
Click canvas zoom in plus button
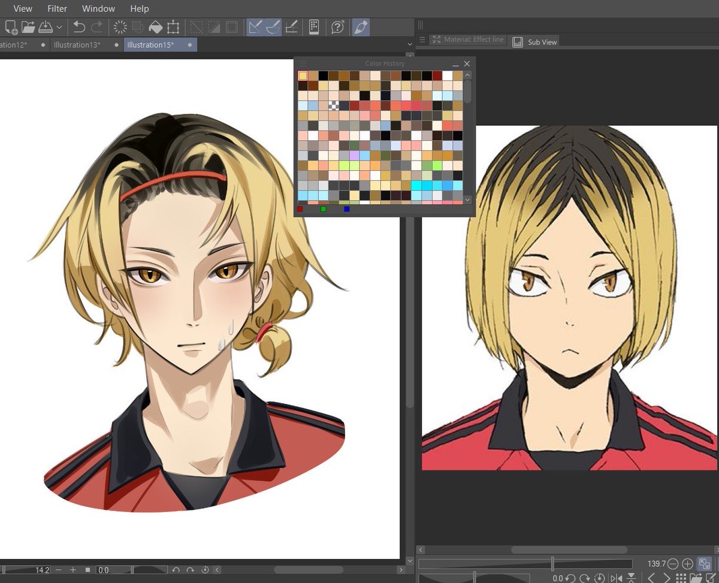(73, 570)
